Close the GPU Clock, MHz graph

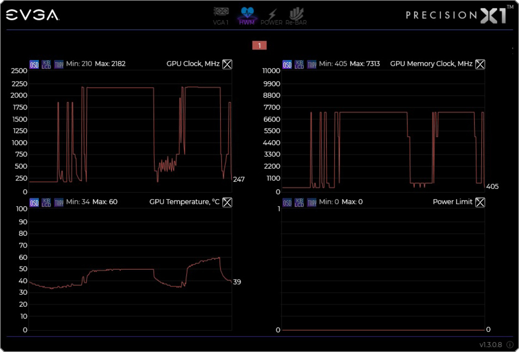(x=227, y=64)
